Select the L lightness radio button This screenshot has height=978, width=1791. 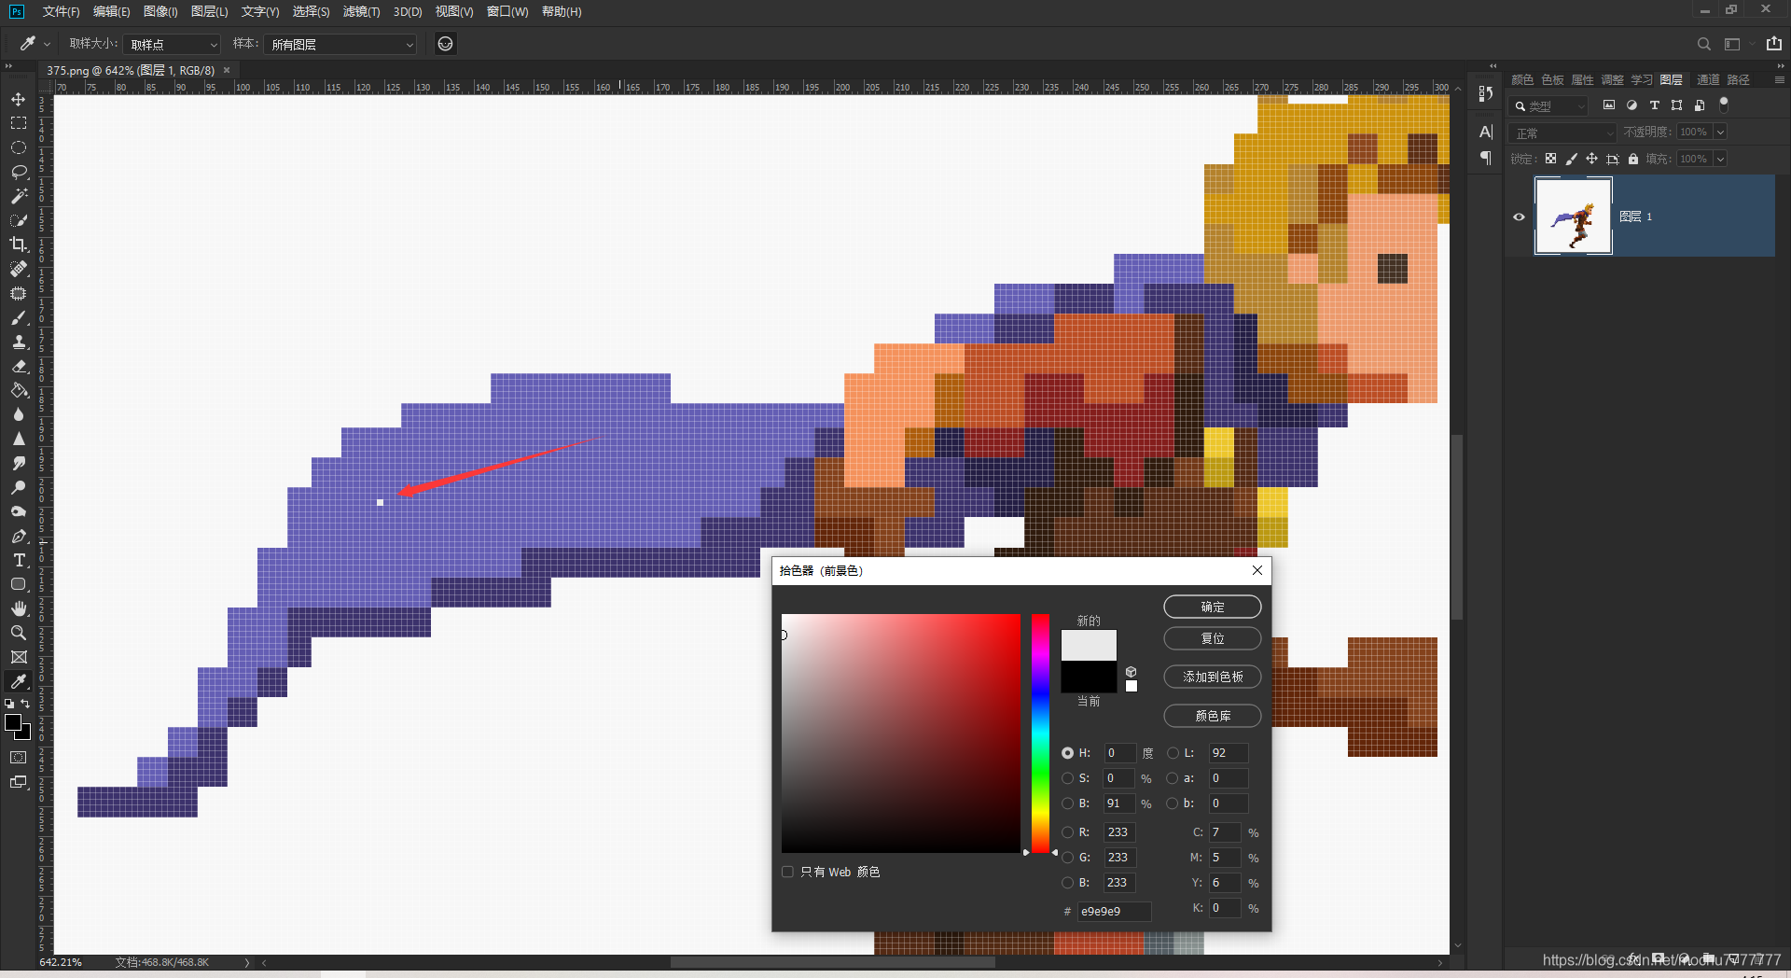(1173, 753)
